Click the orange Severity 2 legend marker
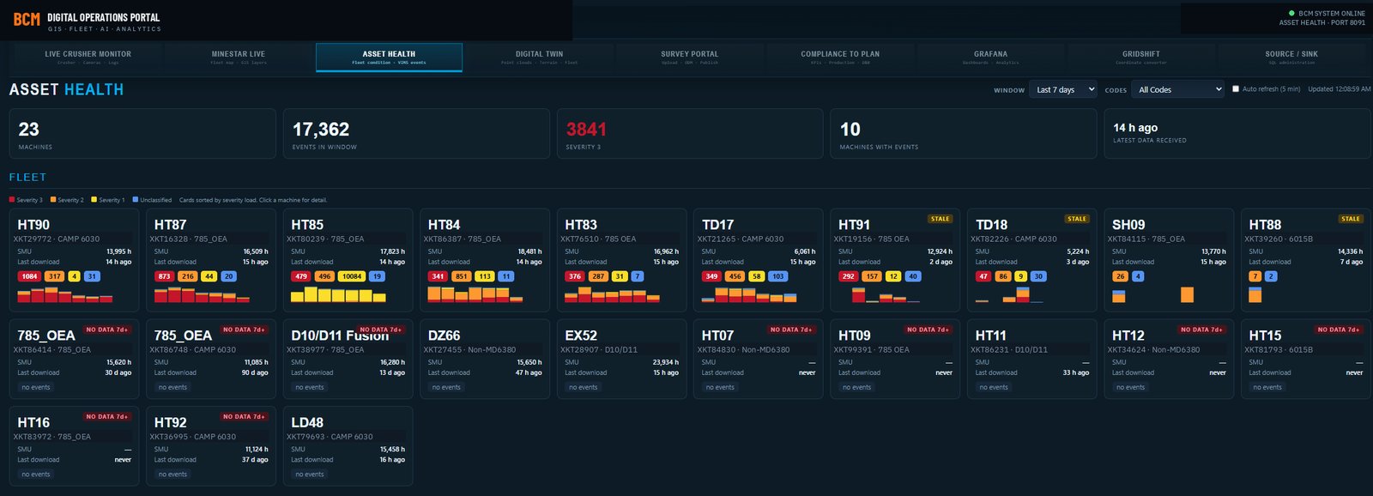The image size is (1373, 496). point(53,200)
